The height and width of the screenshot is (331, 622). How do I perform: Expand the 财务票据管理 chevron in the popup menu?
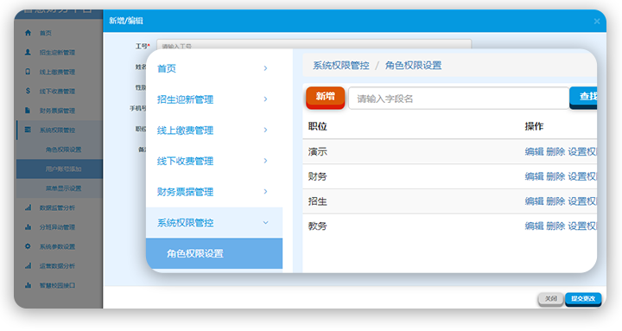point(265,192)
